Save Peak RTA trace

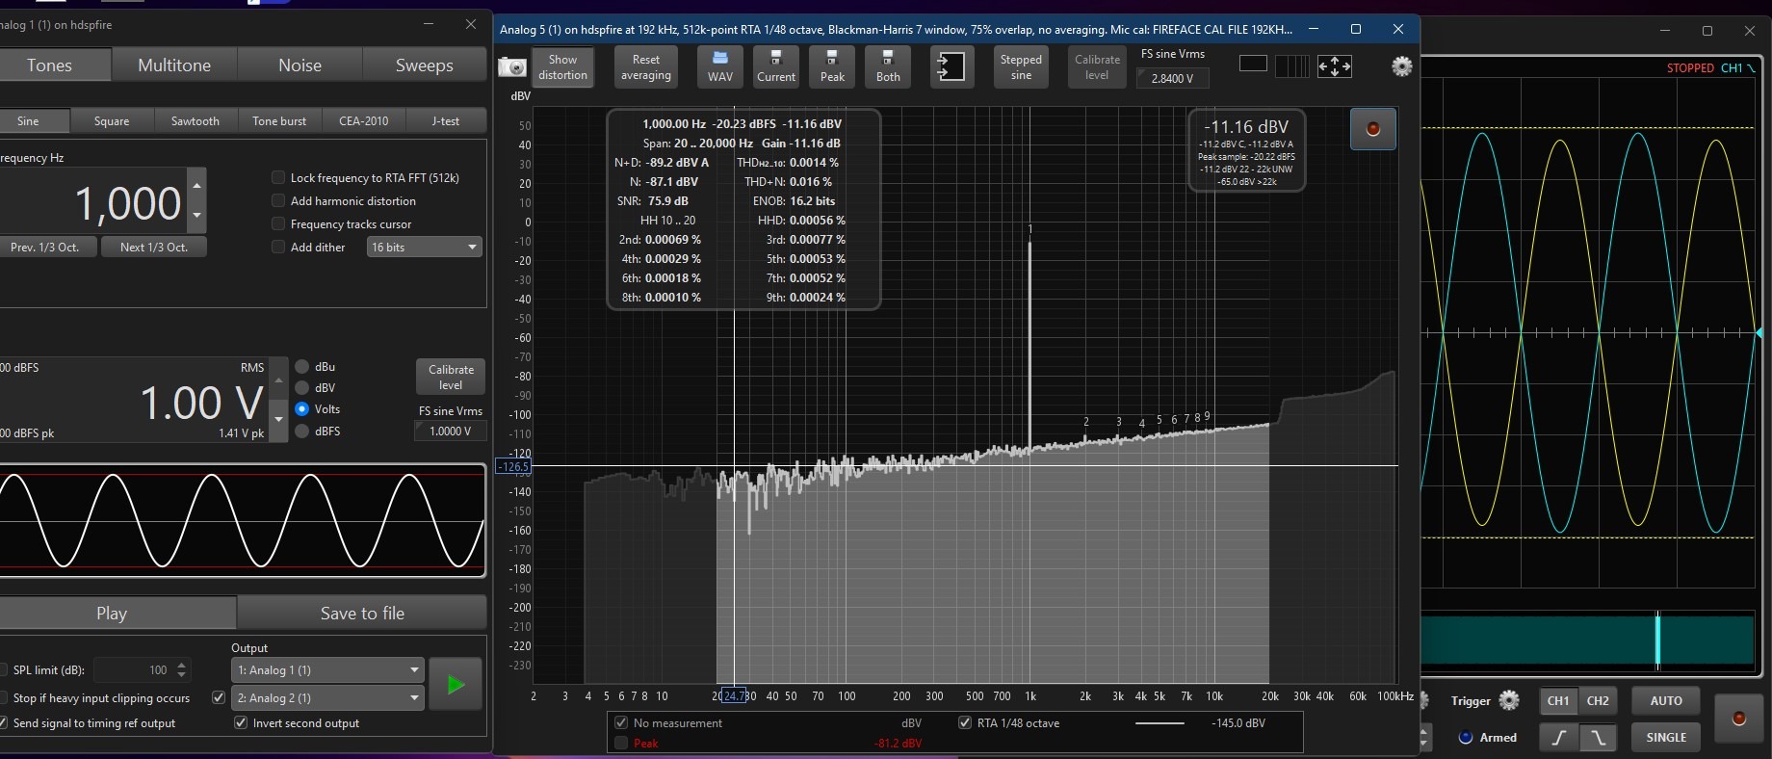click(x=832, y=66)
